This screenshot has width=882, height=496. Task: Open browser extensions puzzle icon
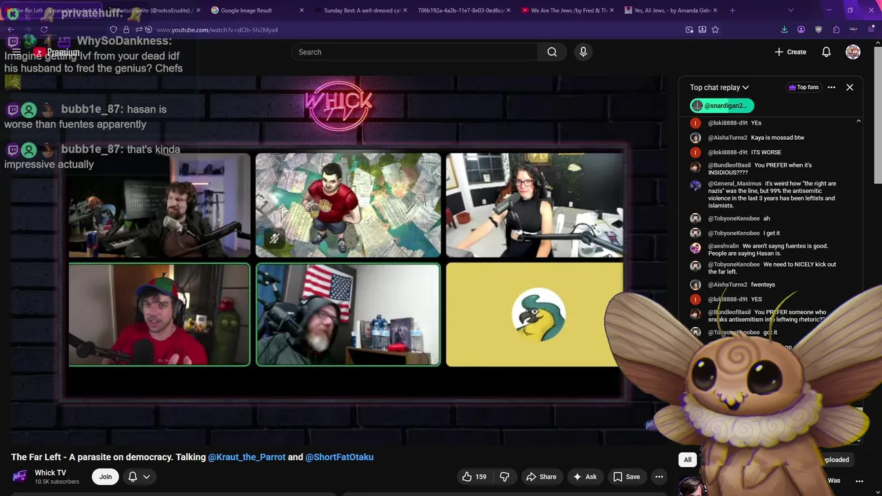coord(836,30)
